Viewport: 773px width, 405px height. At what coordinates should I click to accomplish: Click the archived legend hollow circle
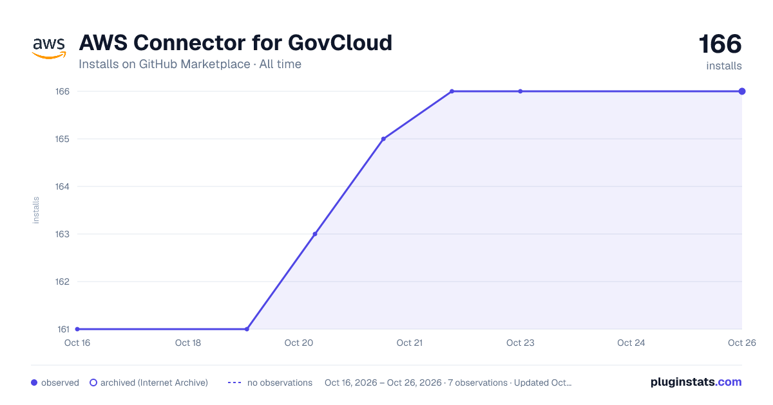[93, 382]
